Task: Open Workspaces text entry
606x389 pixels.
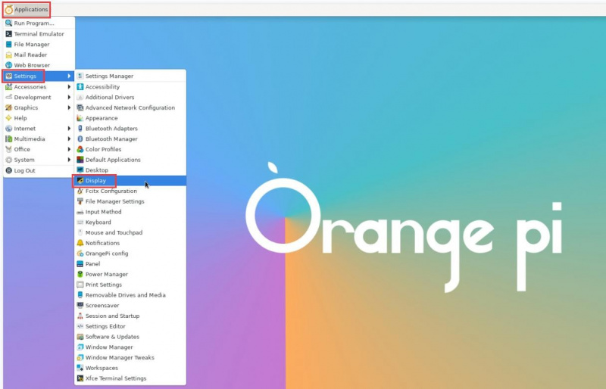Action: 102,368
